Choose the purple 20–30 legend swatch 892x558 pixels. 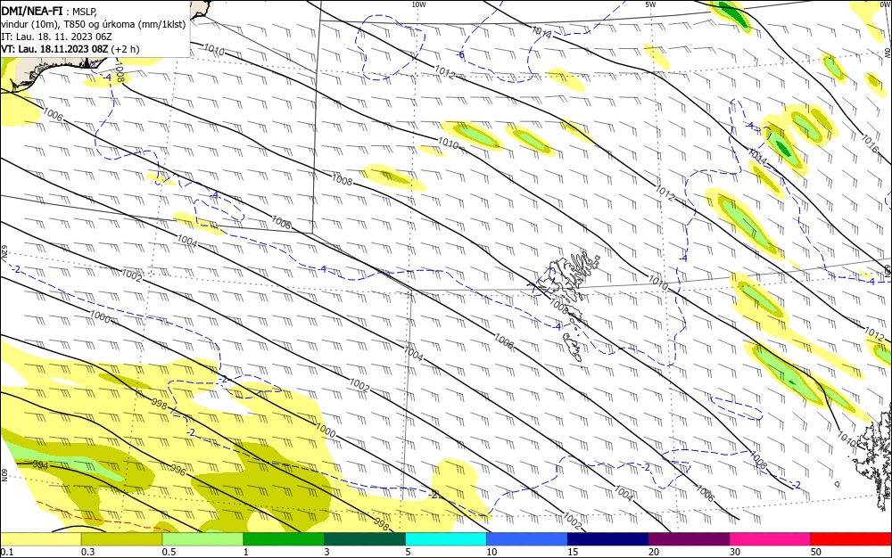click(689, 539)
